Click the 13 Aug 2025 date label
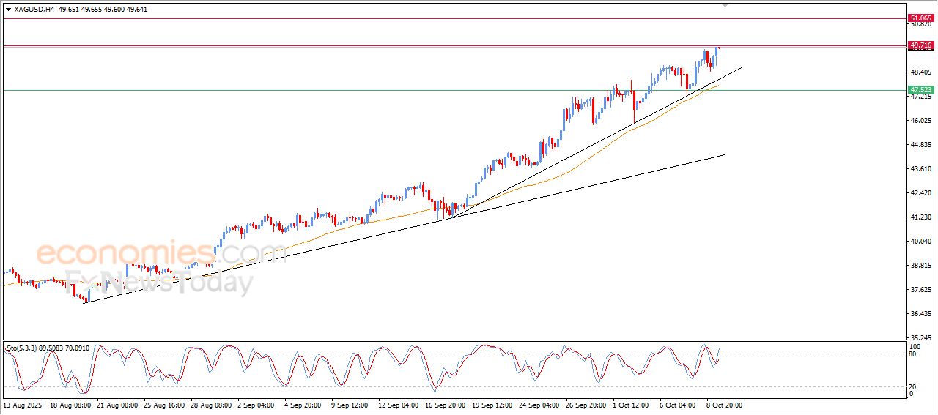The image size is (938, 415). tap(23, 404)
